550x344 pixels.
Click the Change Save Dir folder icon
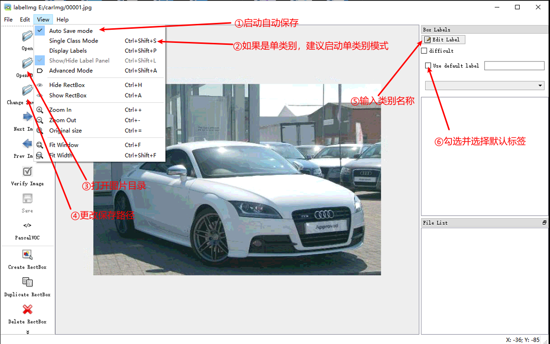tap(27, 90)
